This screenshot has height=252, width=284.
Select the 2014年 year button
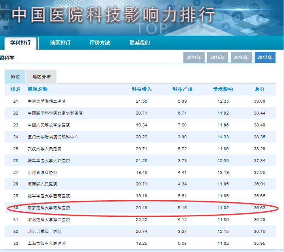(194, 57)
